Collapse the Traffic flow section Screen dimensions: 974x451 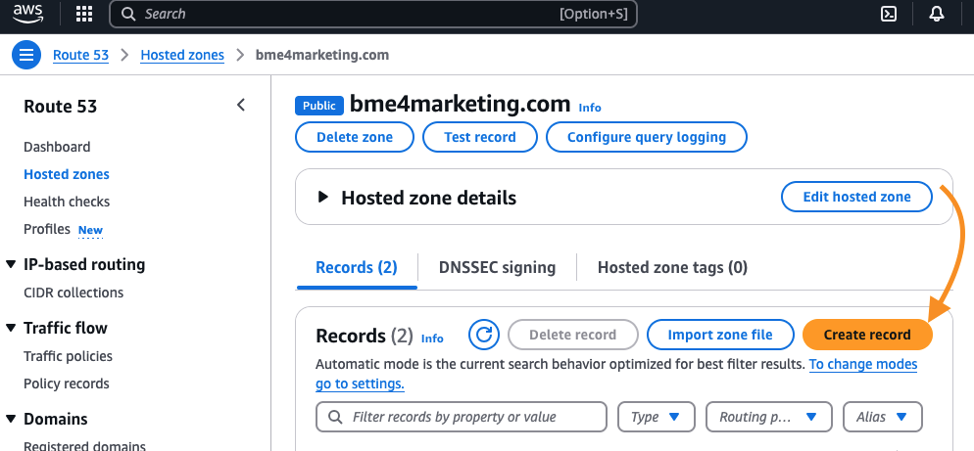[x=11, y=328]
